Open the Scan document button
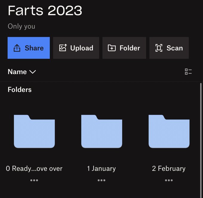 click(x=169, y=48)
